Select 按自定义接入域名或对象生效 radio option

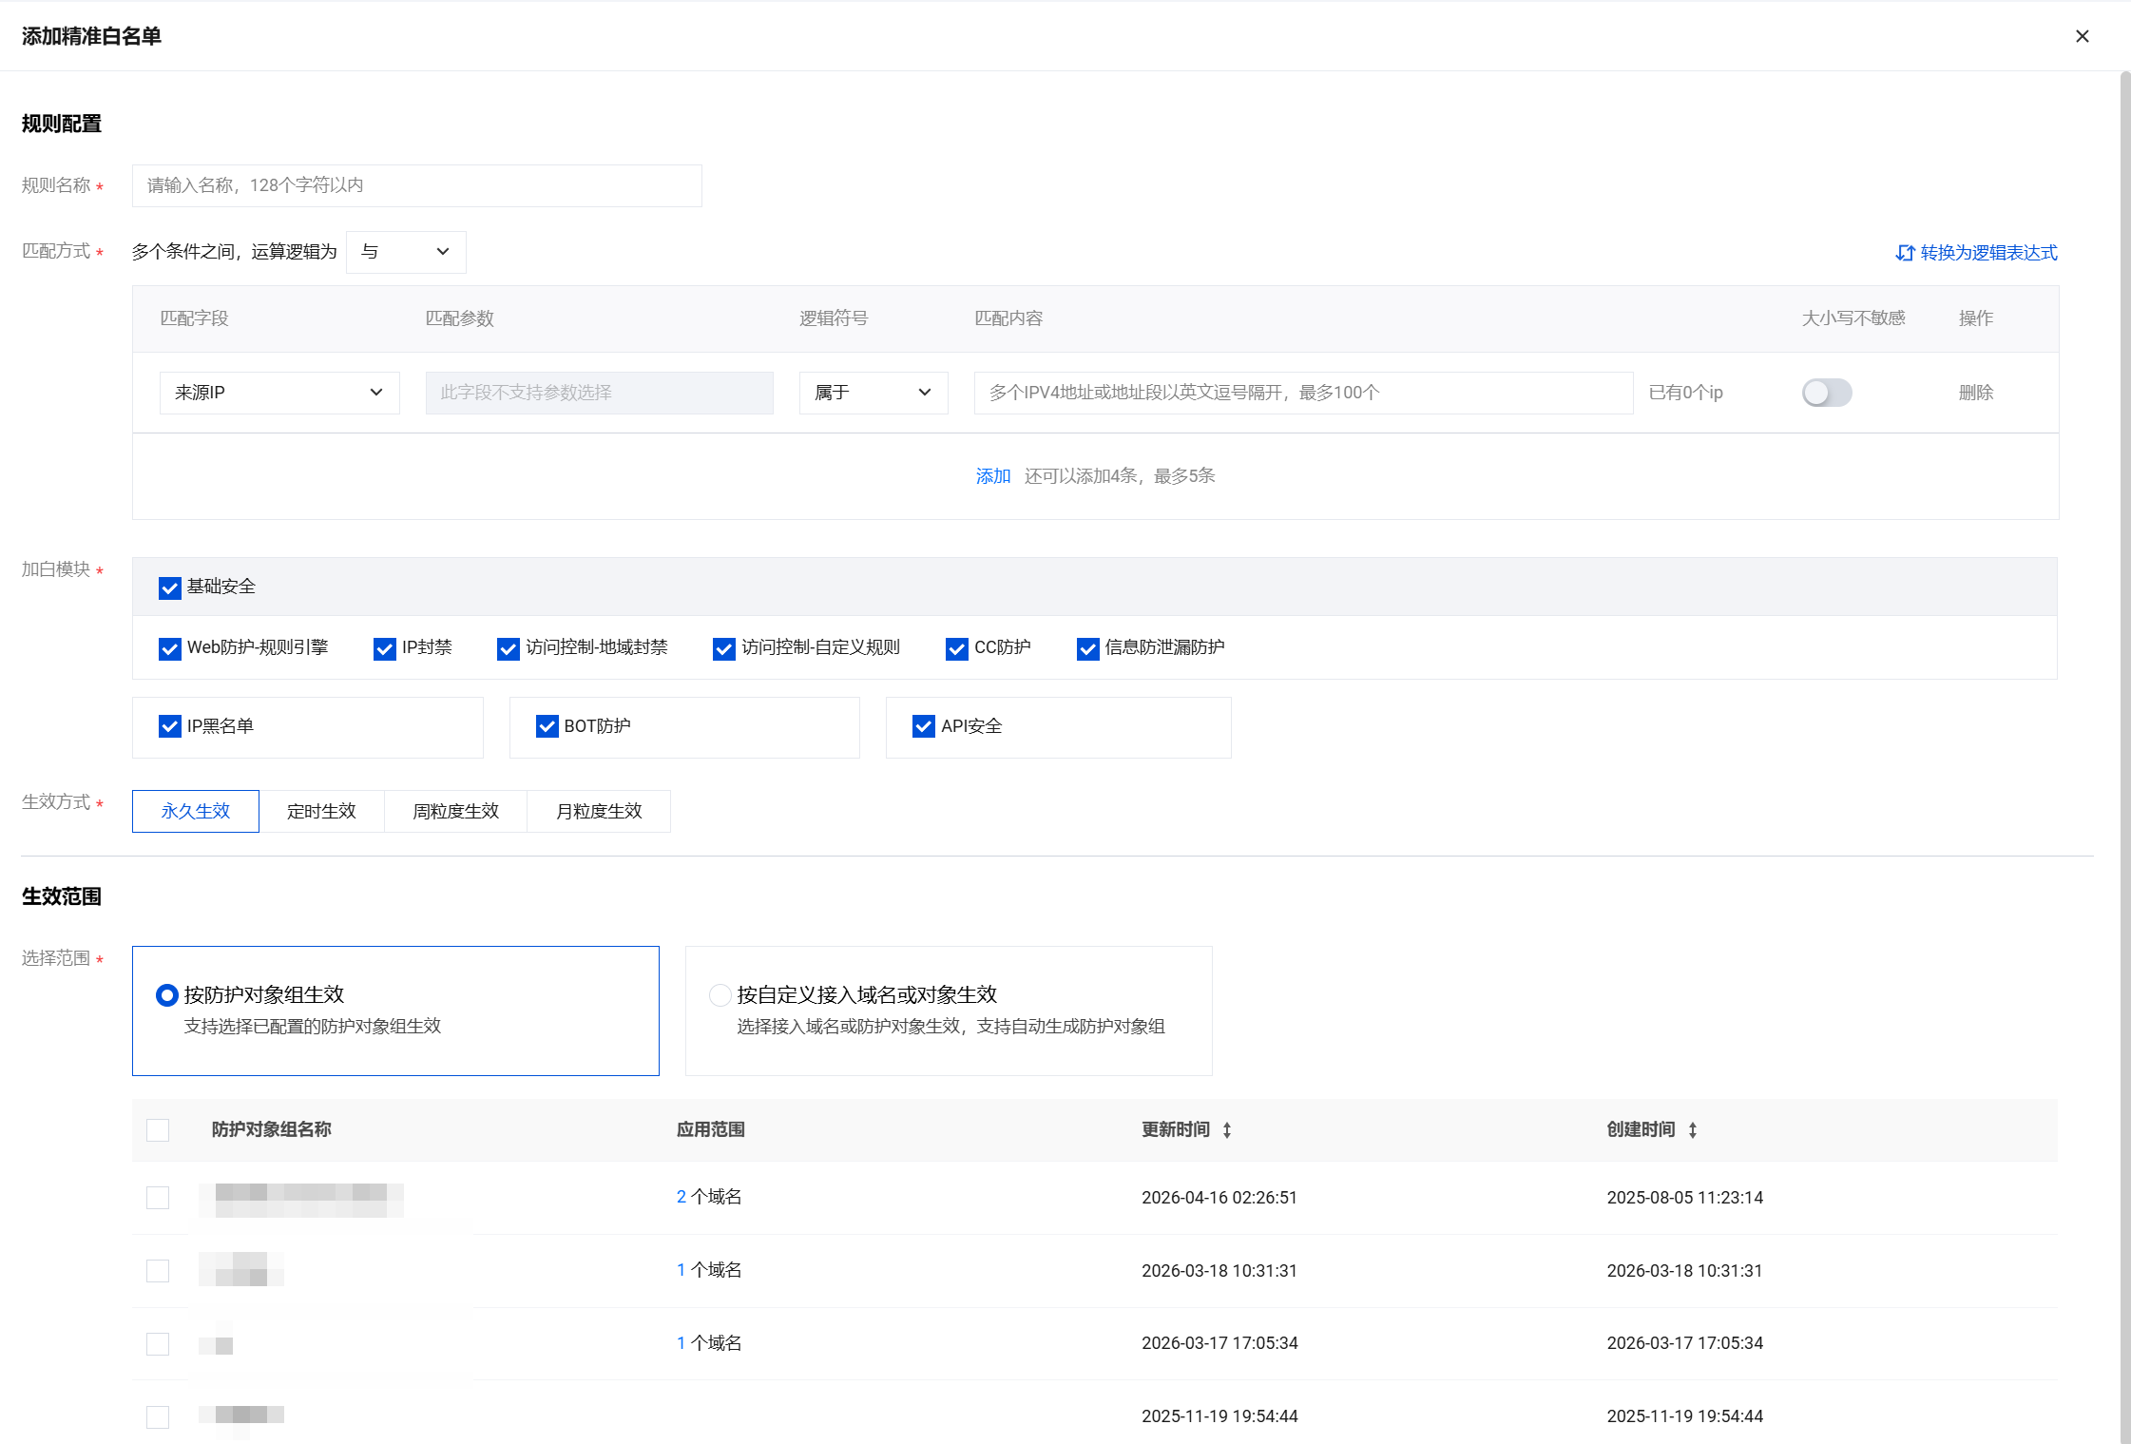[x=720, y=995]
